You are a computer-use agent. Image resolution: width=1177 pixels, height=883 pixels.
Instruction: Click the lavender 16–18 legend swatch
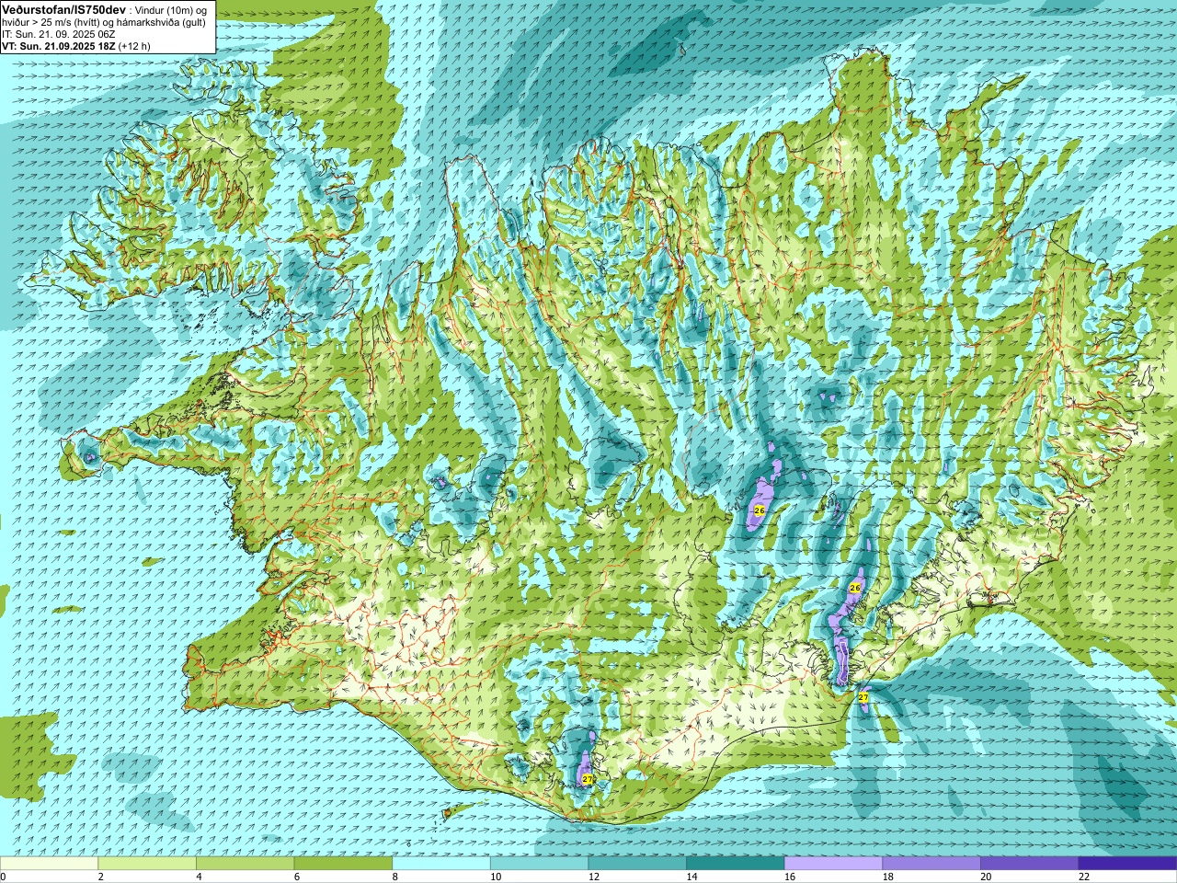[x=833, y=864]
